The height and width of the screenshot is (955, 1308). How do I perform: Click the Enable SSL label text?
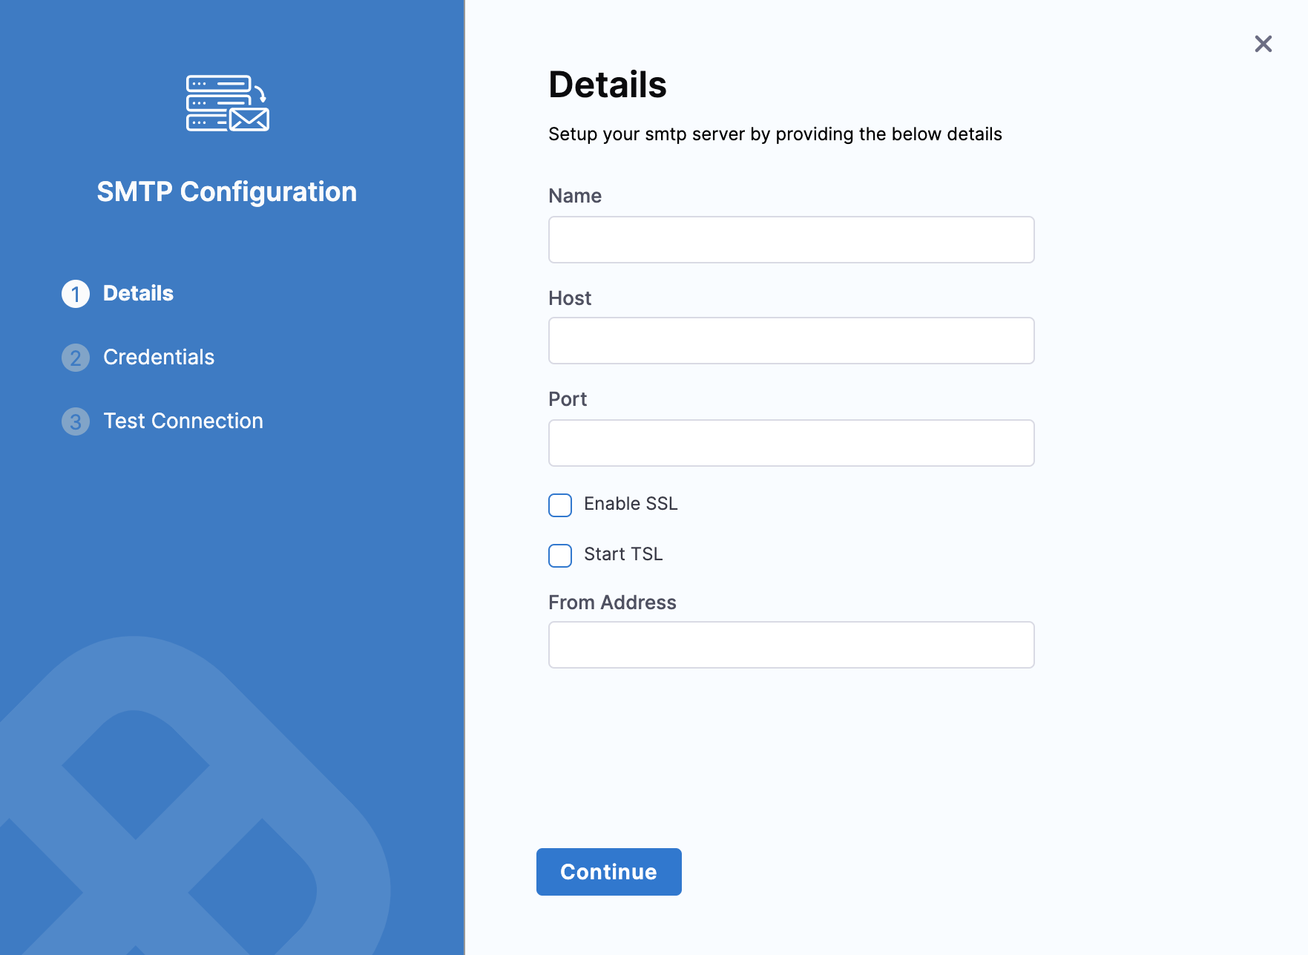630,504
